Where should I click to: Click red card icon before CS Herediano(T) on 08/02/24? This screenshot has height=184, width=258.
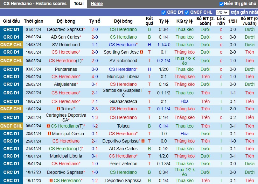coord(48,126)
